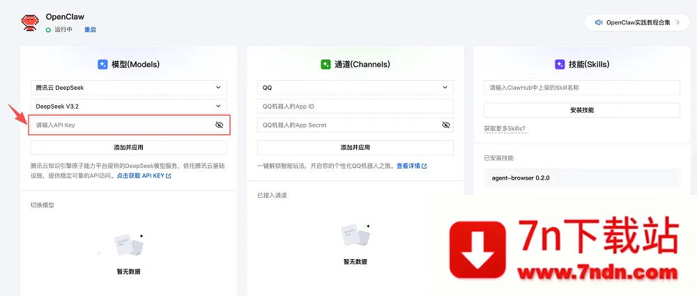Click 暂无数据 text under 切换模型

point(129,272)
